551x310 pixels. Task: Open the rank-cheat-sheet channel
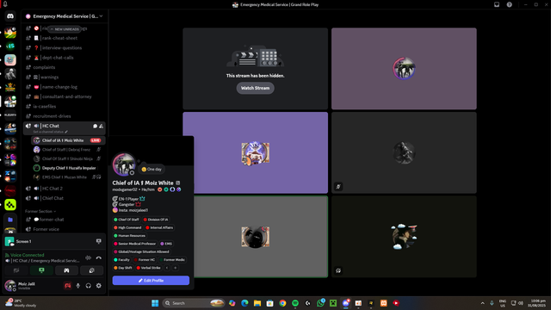click(59, 38)
